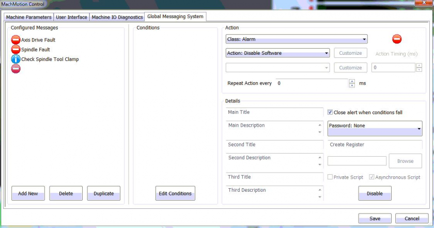This screenshot has width=434, height=228.
Task: Click the Delete message button
Action: (66, 193)
